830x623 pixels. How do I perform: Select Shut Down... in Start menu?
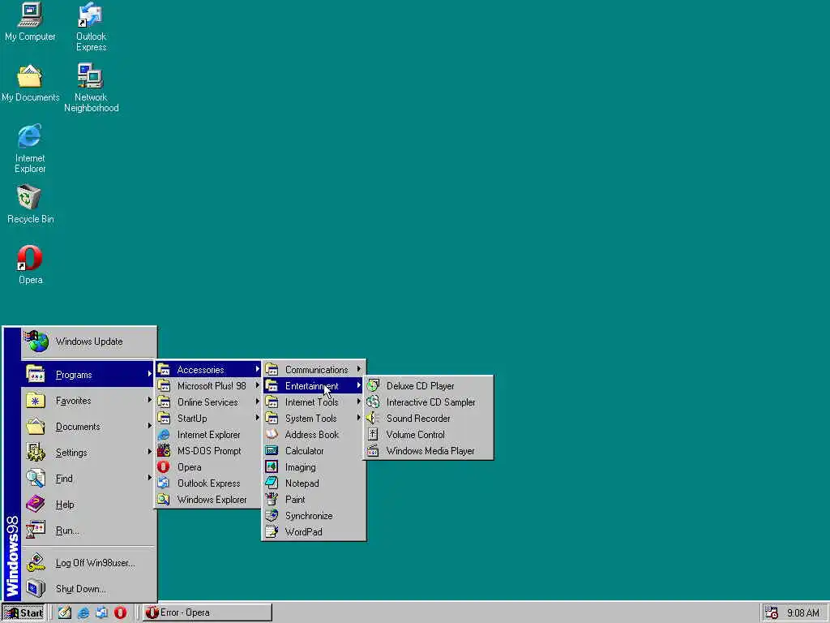coord(89,589)
